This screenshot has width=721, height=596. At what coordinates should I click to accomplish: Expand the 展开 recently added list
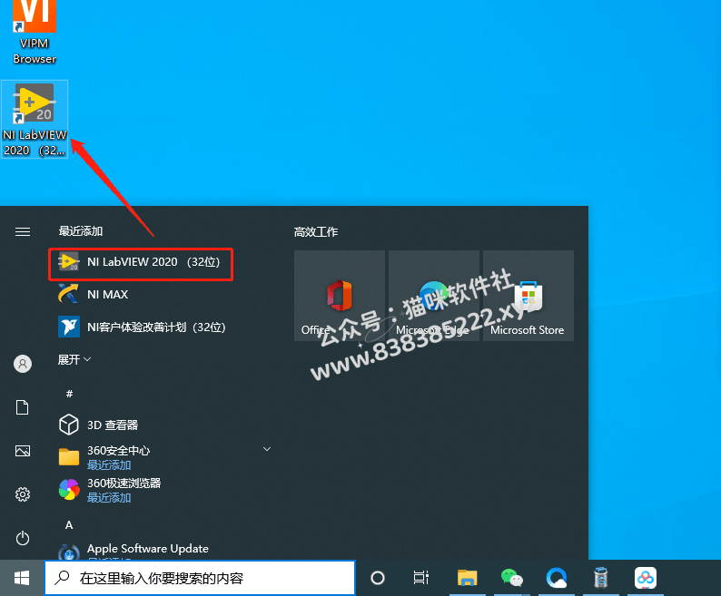click(74, 359)
